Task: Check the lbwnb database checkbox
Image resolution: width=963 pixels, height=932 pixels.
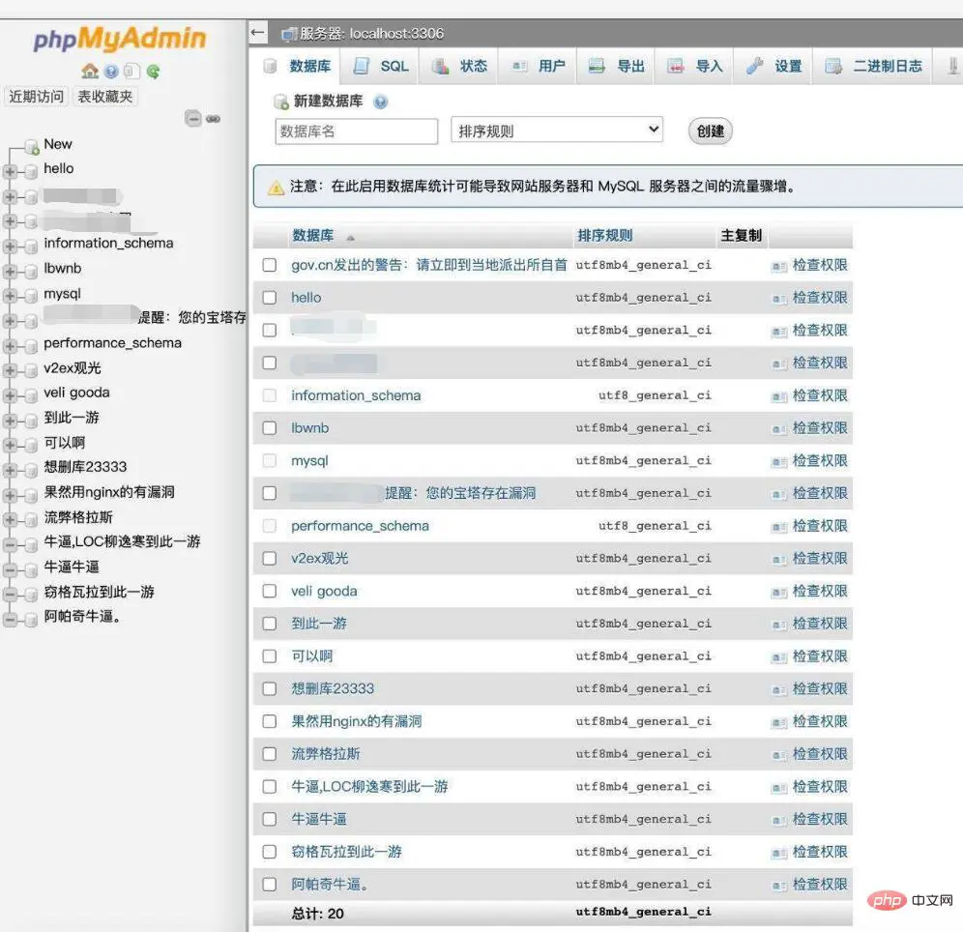Action: coord(269,428)
